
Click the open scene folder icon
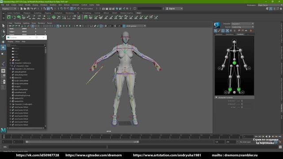pos(25,8)
